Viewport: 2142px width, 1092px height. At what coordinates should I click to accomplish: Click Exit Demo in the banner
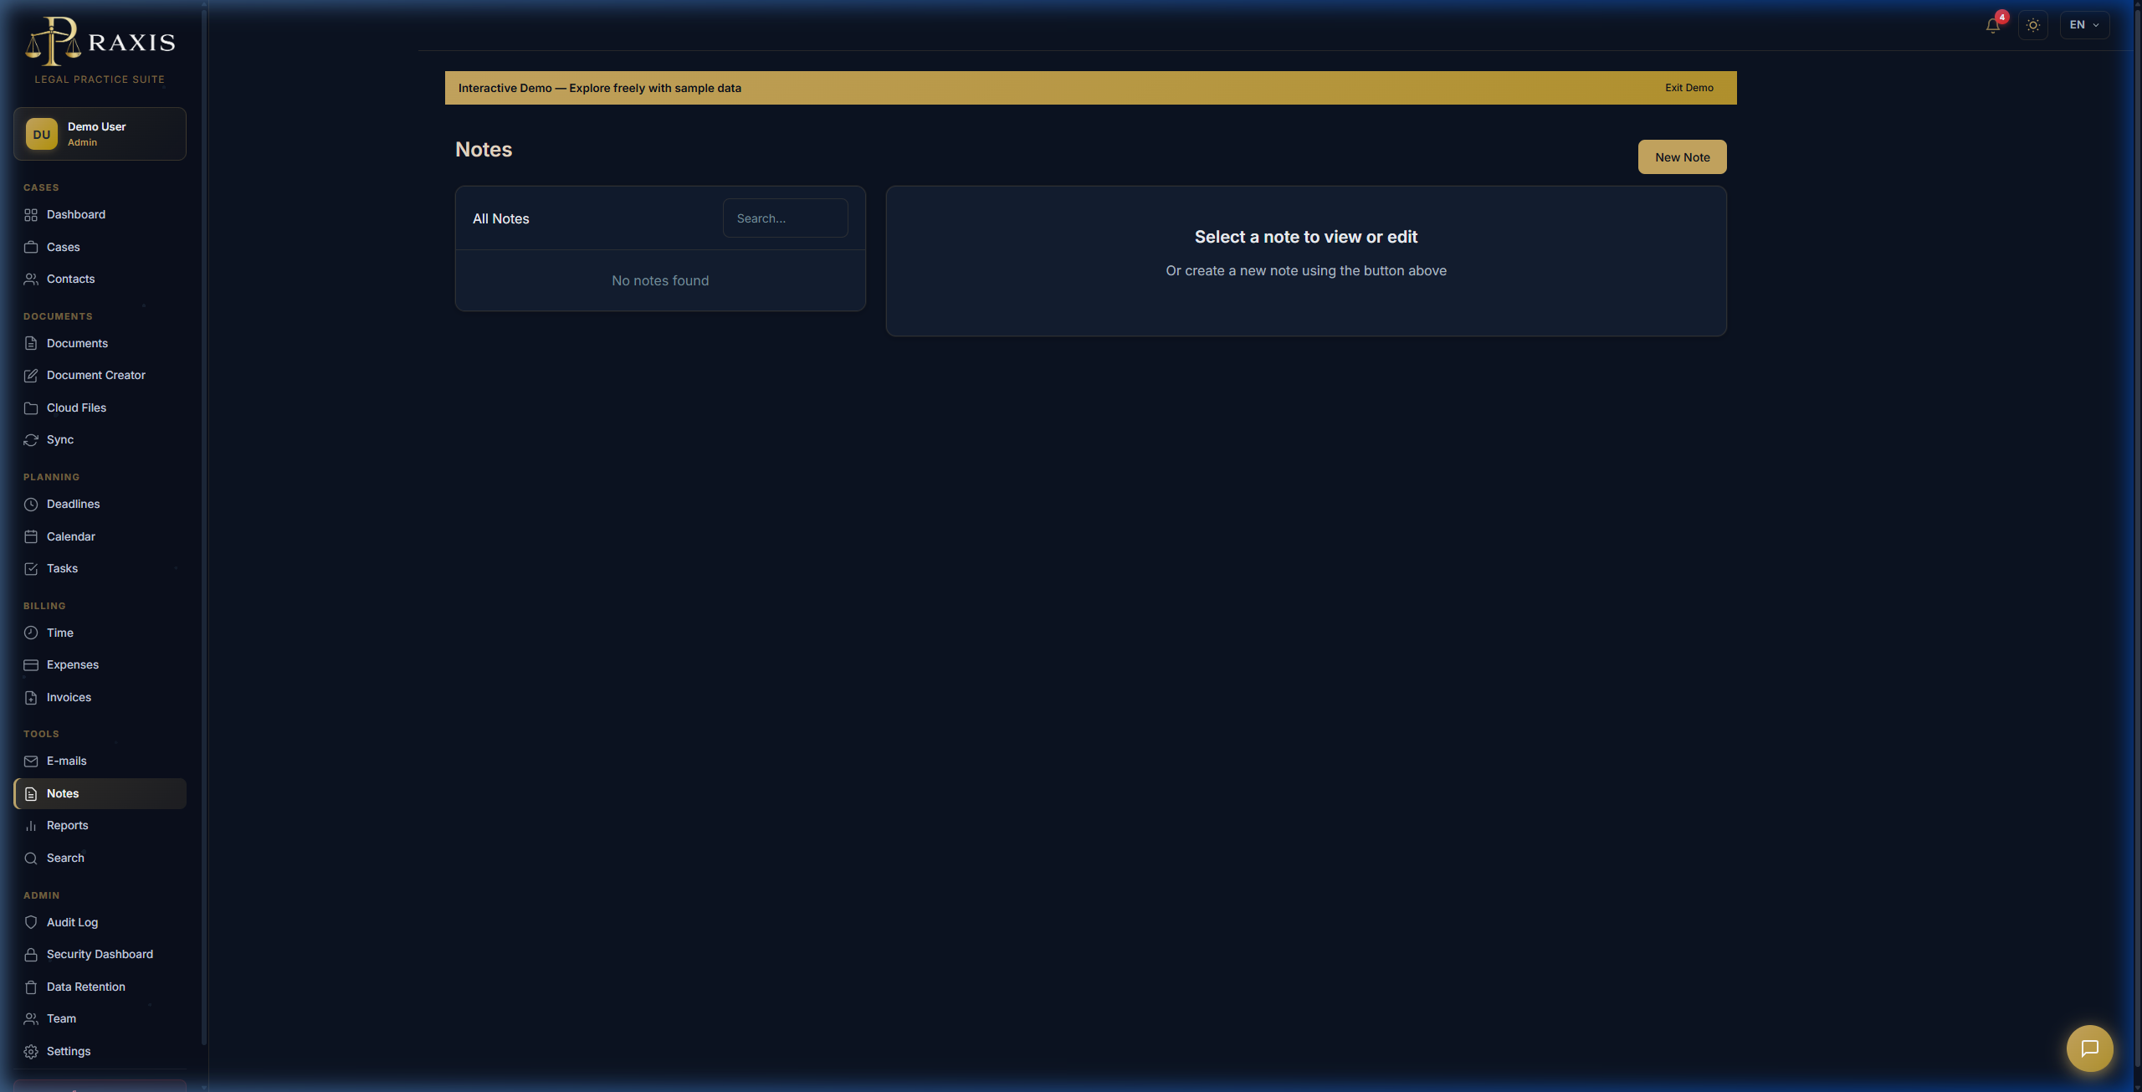(x=1688, y=88)
